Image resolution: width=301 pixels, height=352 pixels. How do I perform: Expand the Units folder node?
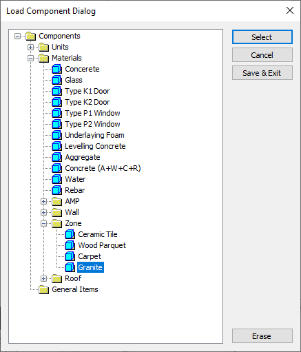pyautogui.click(x=30, y=47)
